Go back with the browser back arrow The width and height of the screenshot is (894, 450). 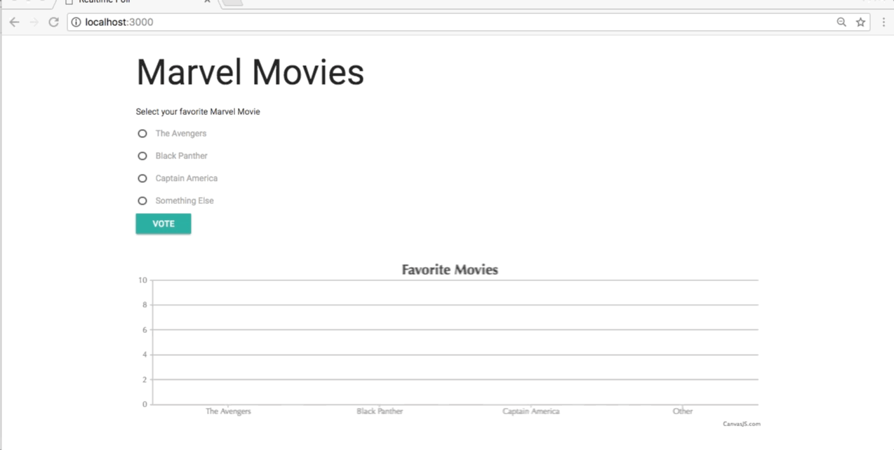[14, 22]
